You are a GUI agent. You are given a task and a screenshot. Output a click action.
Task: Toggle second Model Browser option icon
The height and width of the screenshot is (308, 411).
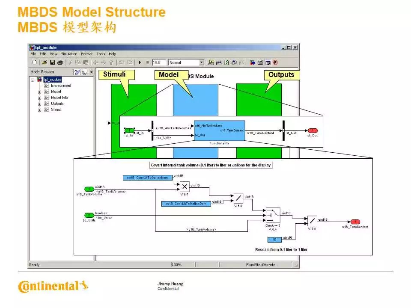pos(84,72)
